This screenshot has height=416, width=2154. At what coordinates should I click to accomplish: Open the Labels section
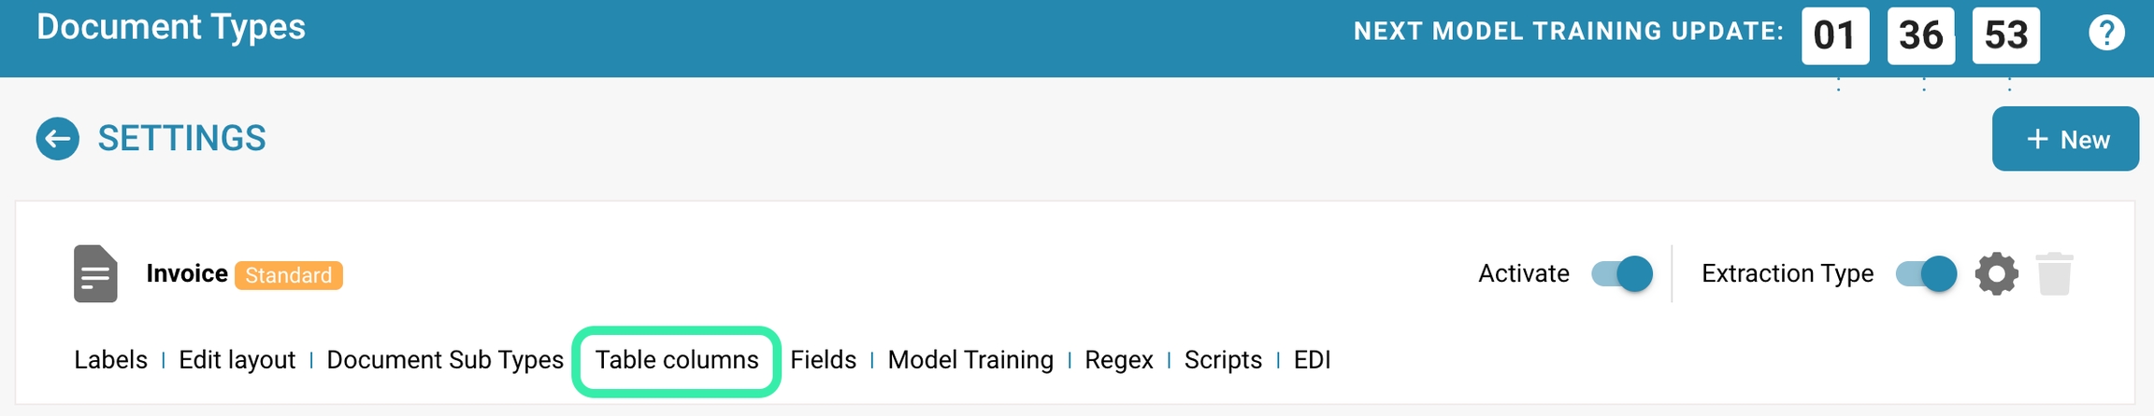click(110, 360)
